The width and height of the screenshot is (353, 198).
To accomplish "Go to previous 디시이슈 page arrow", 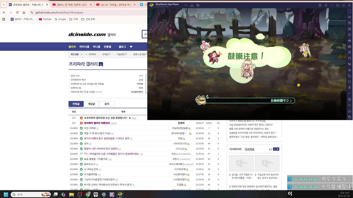I will pos(275,149).
